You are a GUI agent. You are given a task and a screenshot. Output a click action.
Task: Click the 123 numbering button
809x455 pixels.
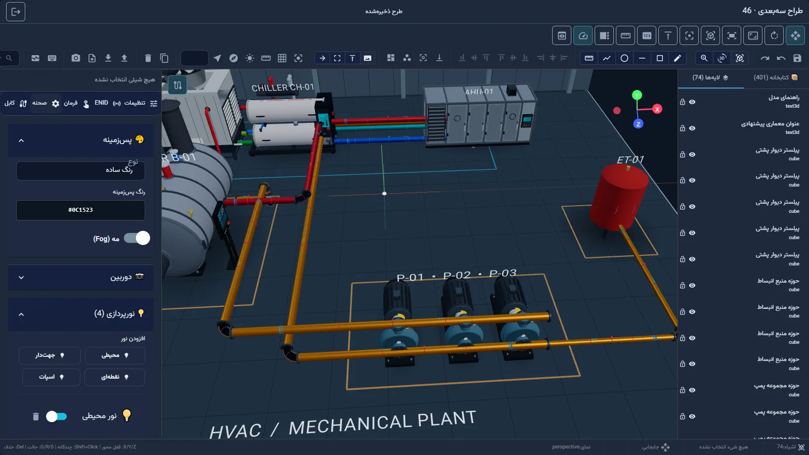tap(647, 35)
